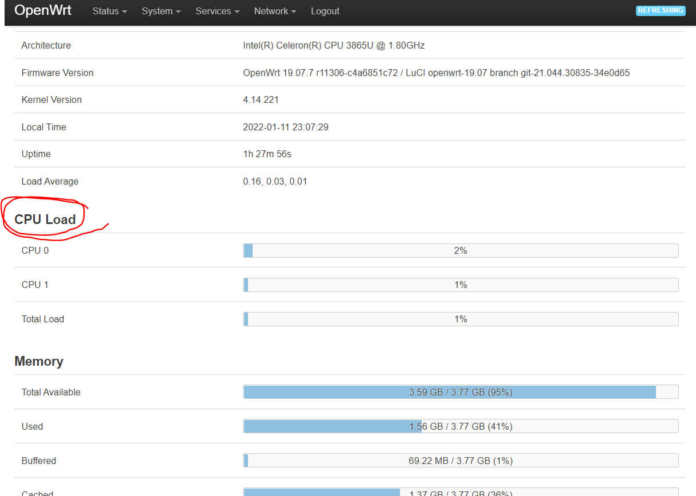Click the REFRESHING indicator badge
Image resolution: width=696 pixels, height=496 pixels.
coord(661,10)
